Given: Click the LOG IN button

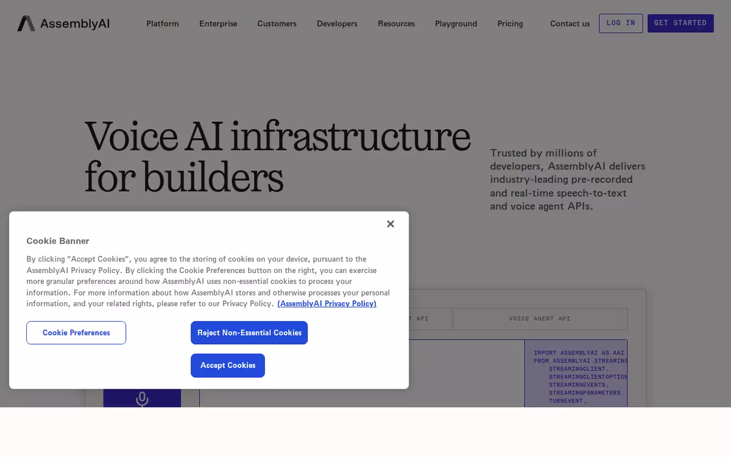Looking at the screenshot, I should pyautogui.click(x=621, y=23).
